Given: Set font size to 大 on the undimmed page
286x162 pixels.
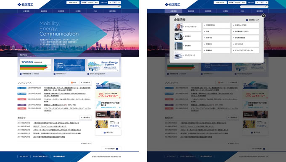Looking at the screenshot, I should [119, 3].
